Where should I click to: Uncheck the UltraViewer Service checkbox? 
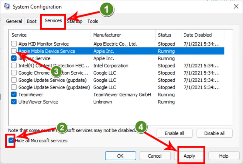[14, 102]
